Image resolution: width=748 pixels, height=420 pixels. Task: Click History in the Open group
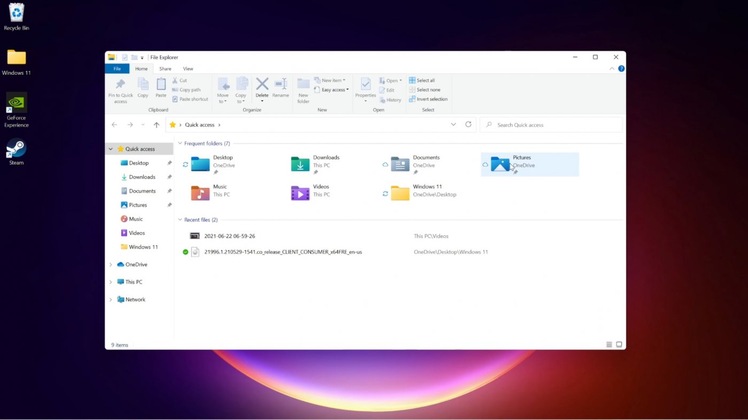point(390,100)
